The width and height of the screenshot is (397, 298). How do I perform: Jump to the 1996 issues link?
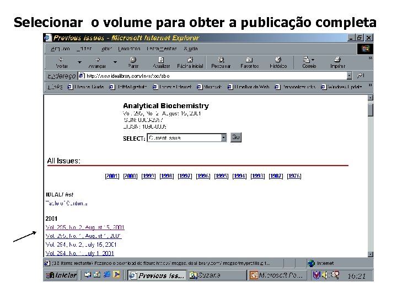coord(203,176)
